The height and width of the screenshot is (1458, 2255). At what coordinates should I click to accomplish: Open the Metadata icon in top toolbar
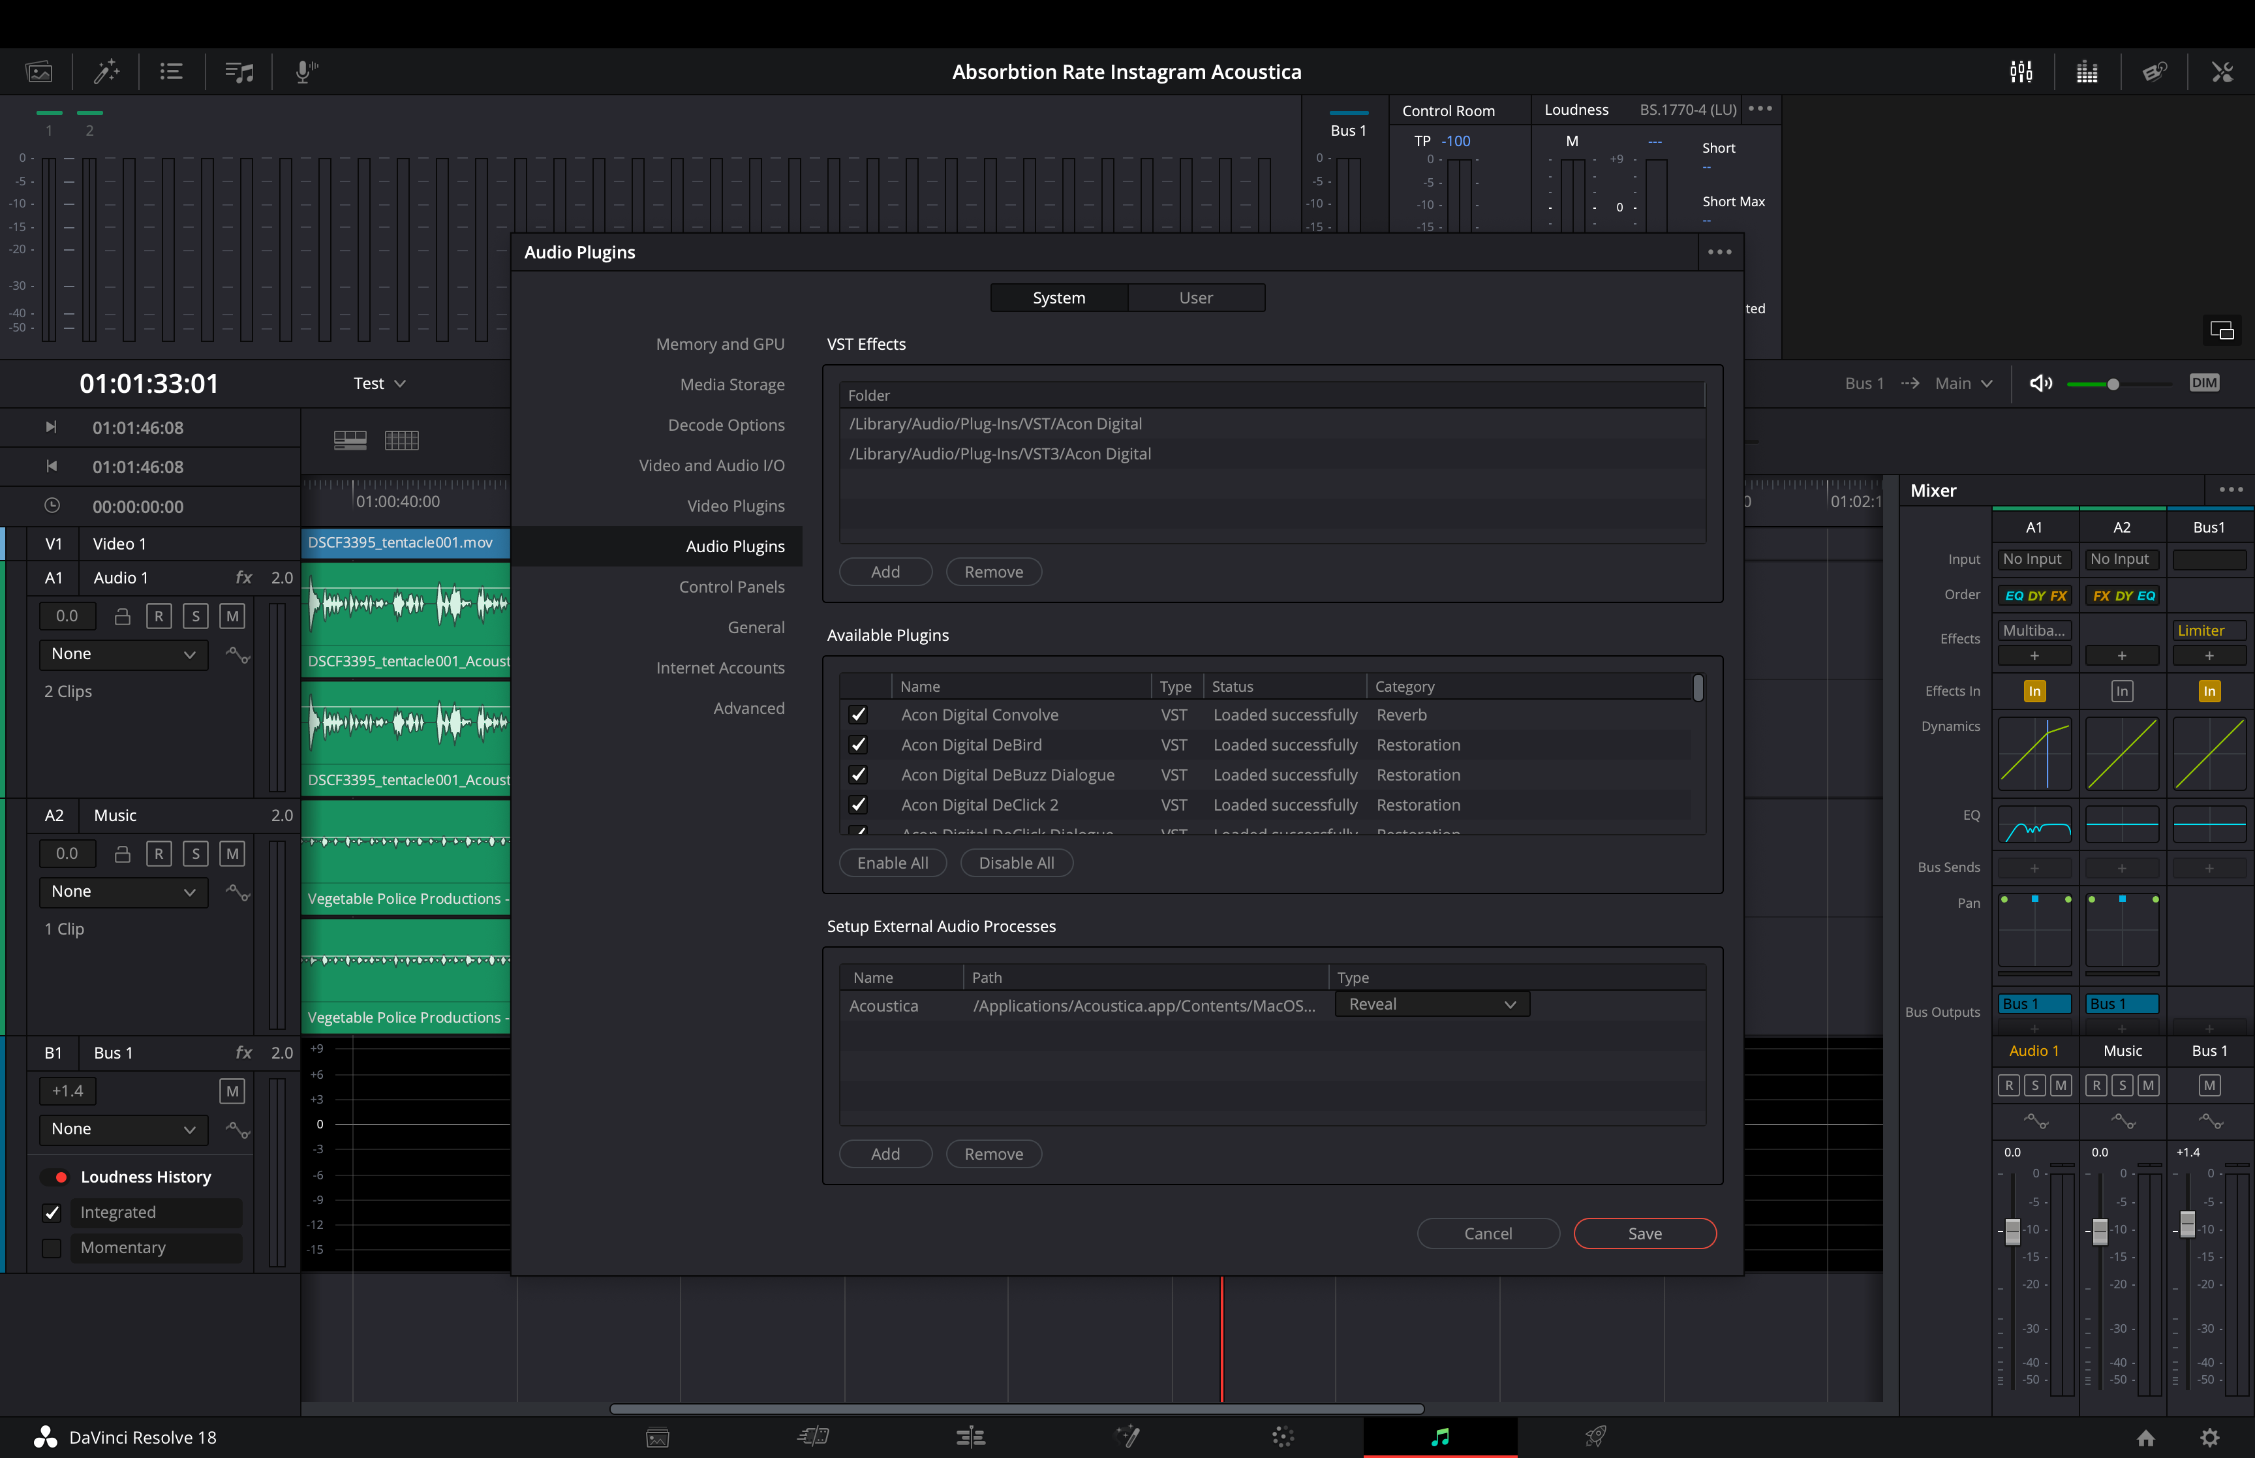tap(2155, 72)
